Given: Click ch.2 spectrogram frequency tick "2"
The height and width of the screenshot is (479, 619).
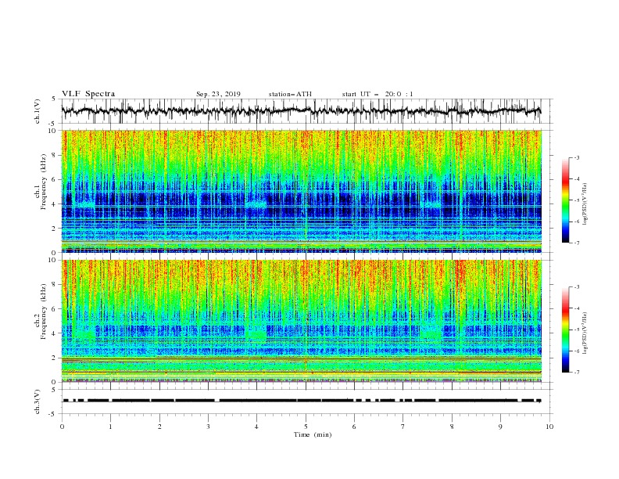Looking at the screenshot, I should click(x=54, y=358).
